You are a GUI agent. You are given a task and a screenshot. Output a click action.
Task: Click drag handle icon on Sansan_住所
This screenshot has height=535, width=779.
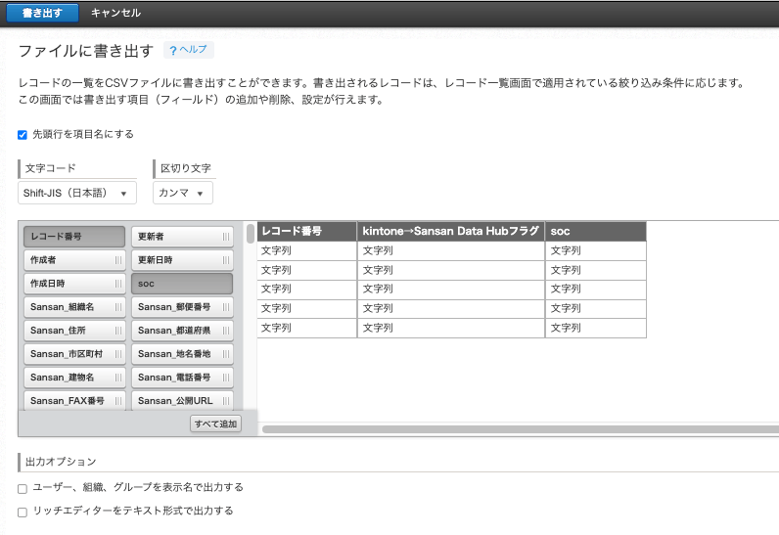(x=118, y=331)
